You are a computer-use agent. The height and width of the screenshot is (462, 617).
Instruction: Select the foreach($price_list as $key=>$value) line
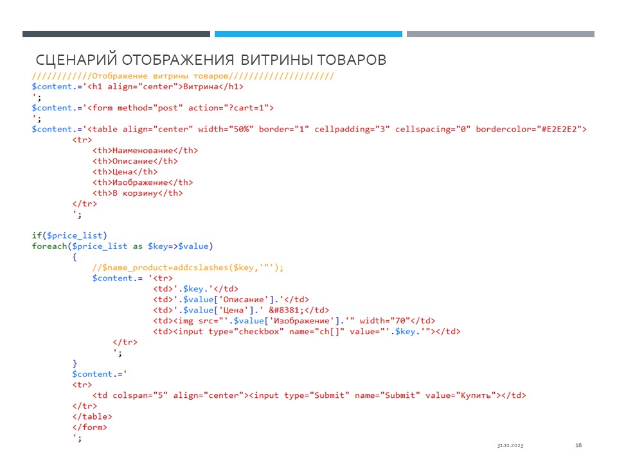[x=122, y=246]
